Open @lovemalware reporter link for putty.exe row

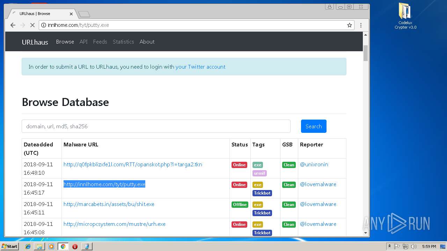tap(318, 184)
